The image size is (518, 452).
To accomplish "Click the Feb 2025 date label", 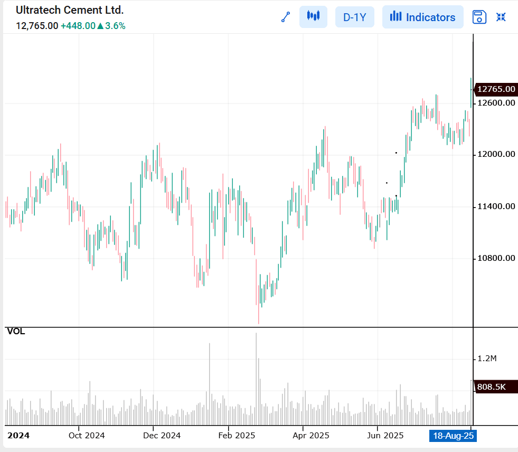I will 237,436.
